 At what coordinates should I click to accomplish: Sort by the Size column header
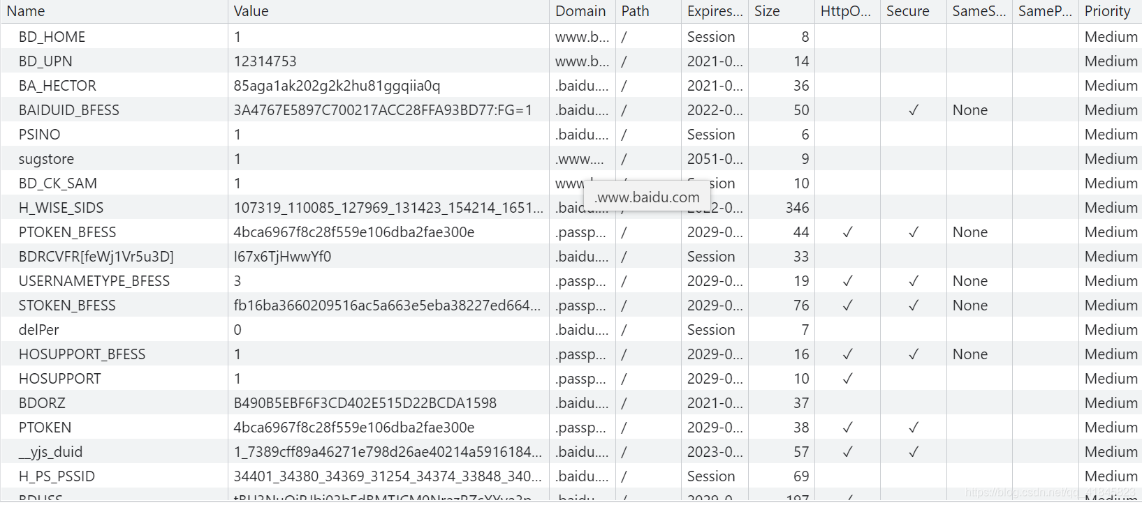(x=781, y=11)
